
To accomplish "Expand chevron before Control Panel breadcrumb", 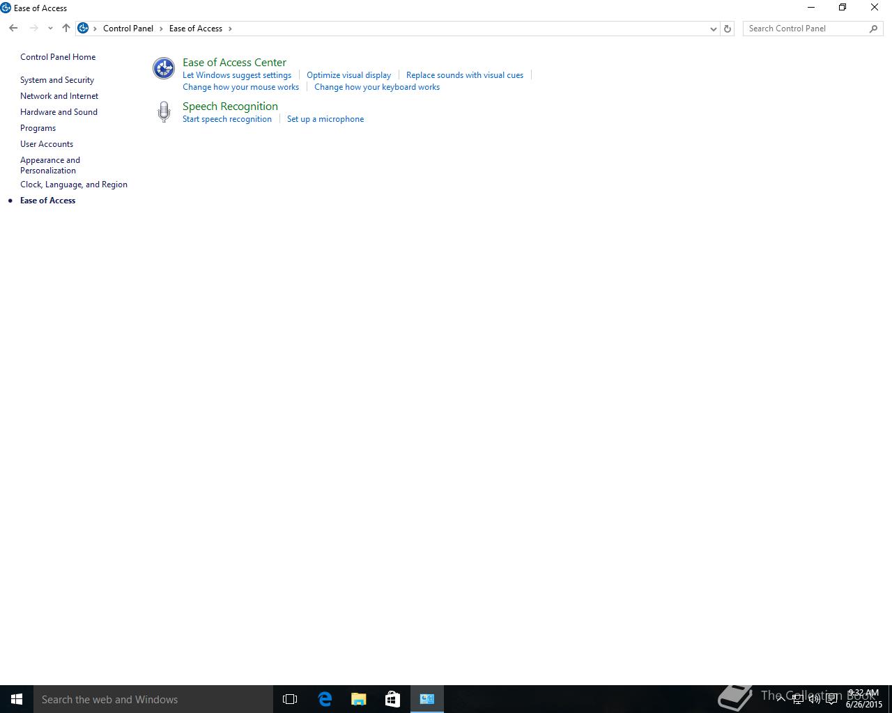I will (95, 29).
